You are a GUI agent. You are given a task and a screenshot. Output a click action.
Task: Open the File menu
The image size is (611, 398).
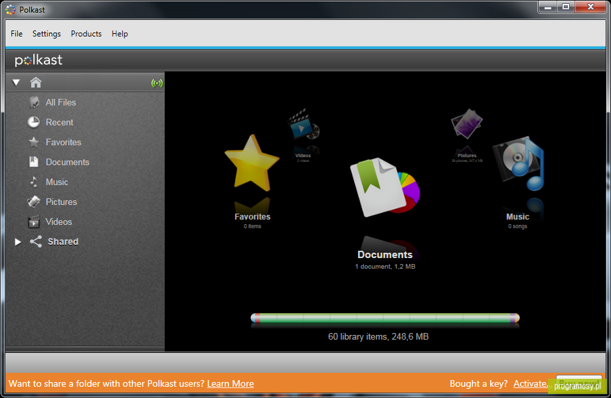pos(17,34)
